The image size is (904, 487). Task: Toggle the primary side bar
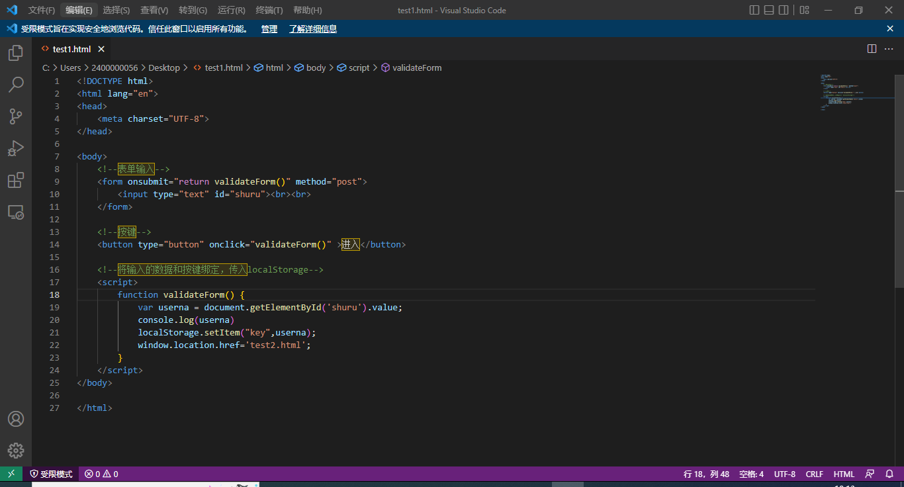(x=754, y=10)
